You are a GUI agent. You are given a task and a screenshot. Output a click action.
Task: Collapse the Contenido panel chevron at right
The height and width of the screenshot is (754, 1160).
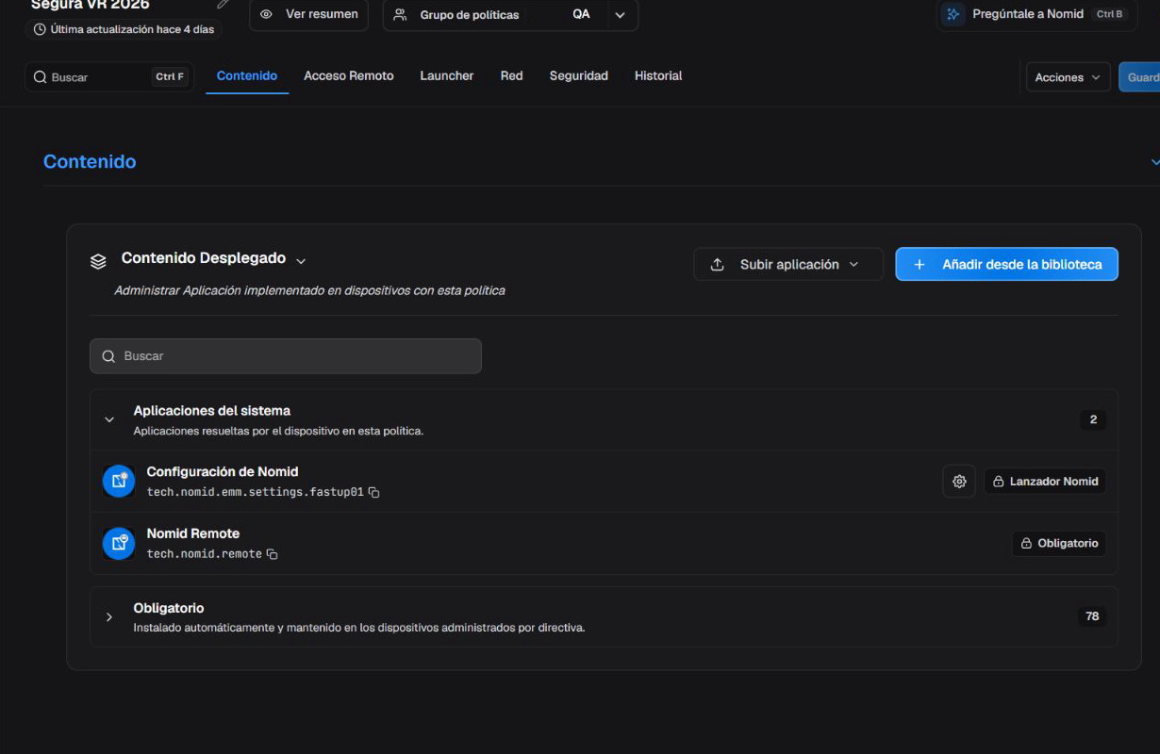(1154, 162)
